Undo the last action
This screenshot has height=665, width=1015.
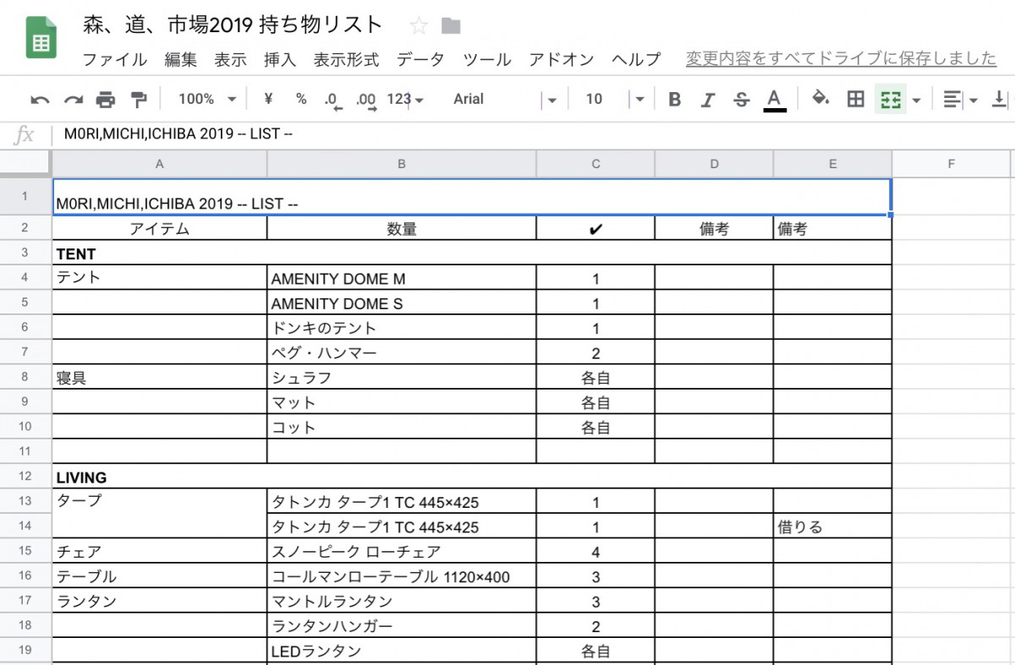pyautogui.click(x=40, y=100)
